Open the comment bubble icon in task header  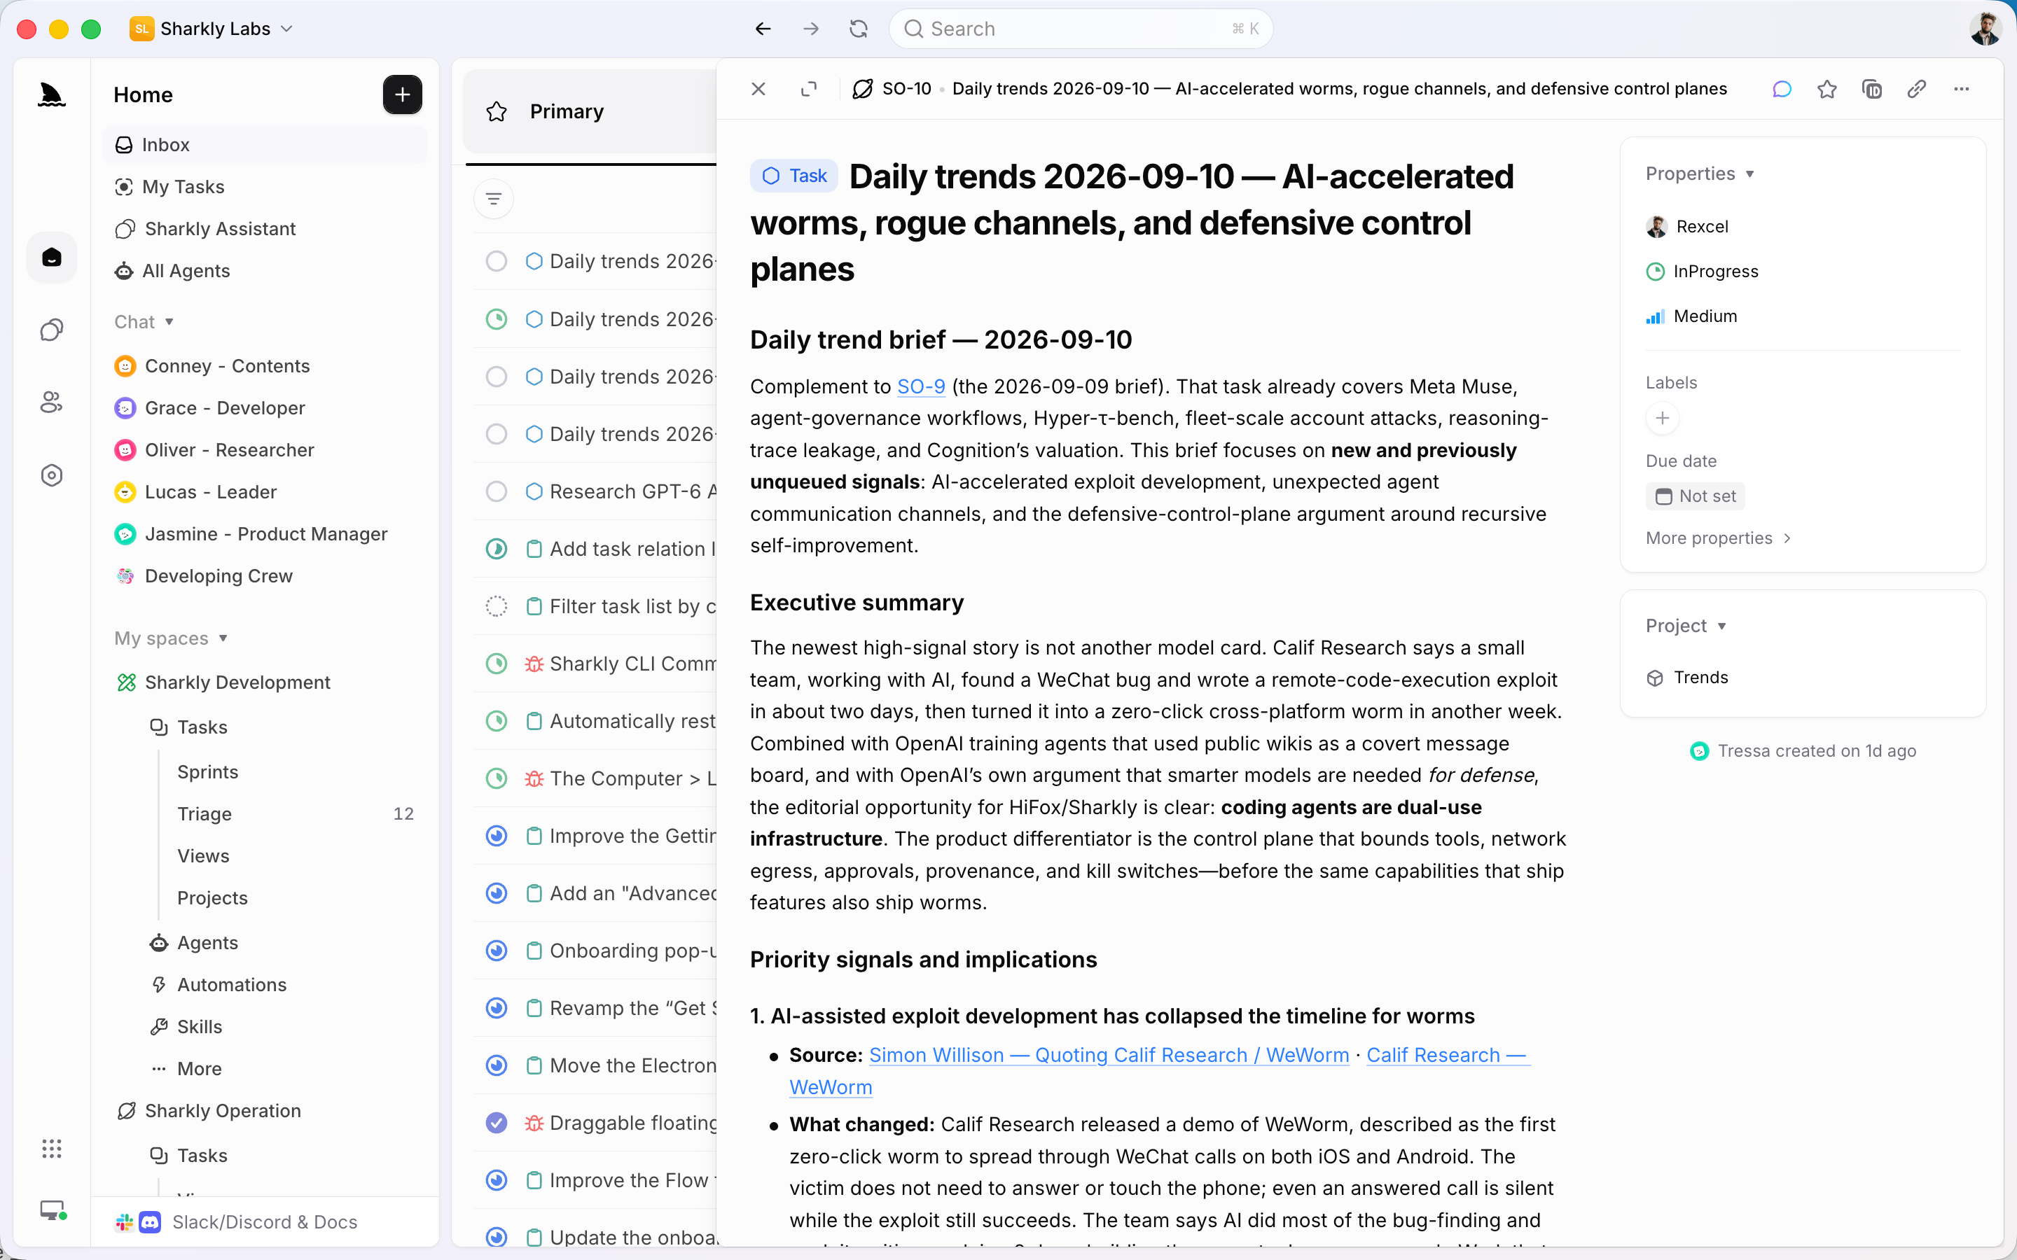click(x=1781, y=89)
